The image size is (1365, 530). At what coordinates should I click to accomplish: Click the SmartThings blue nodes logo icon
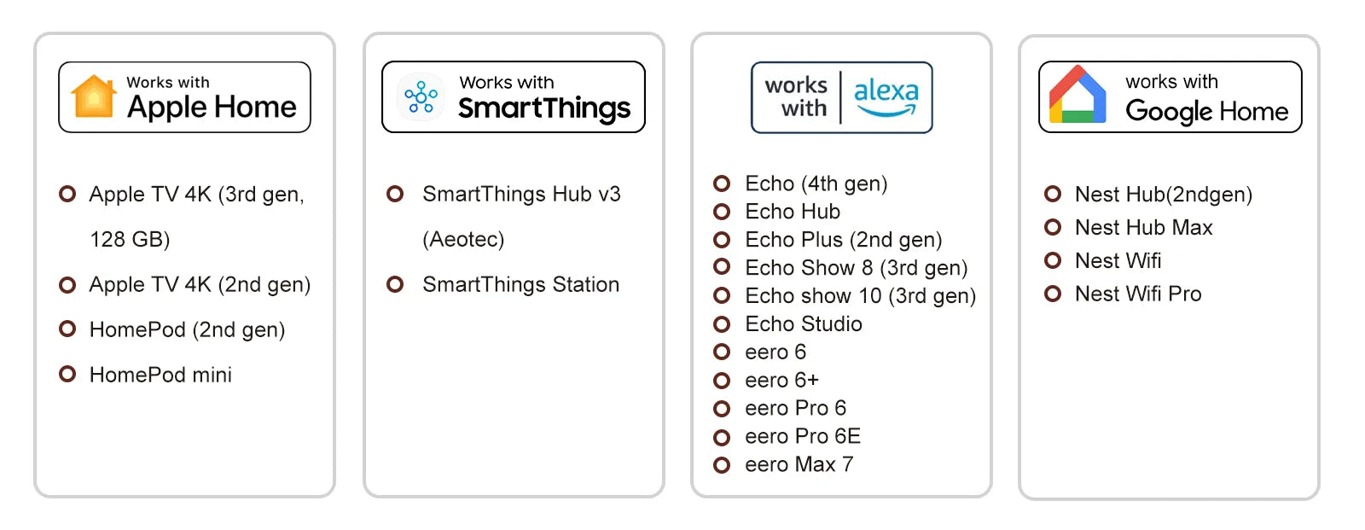[x=421, y=97]
